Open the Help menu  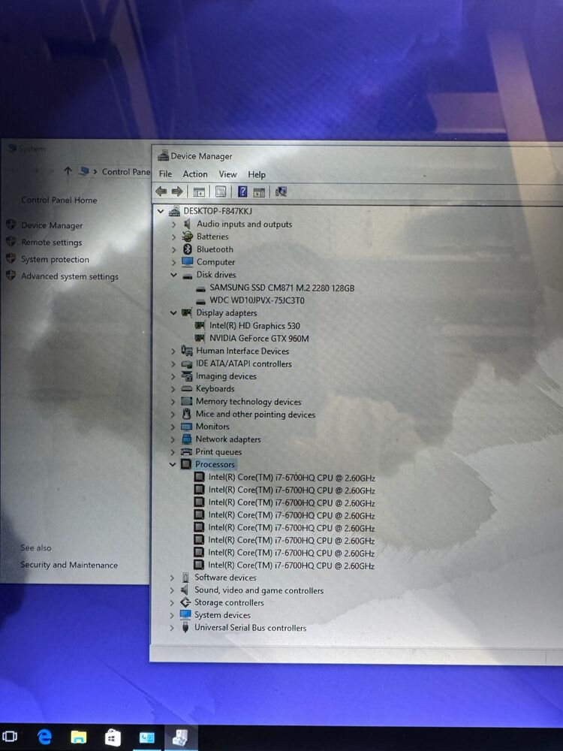pos(257,175)
